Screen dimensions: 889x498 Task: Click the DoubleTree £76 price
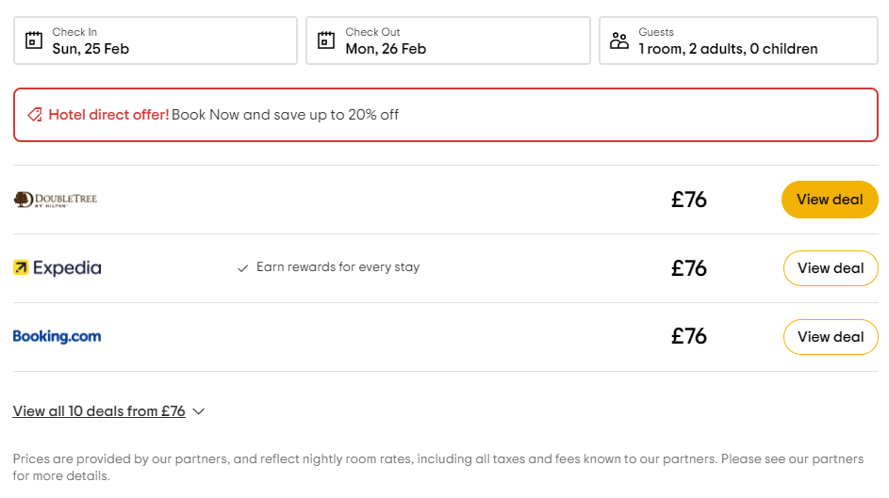689,200
